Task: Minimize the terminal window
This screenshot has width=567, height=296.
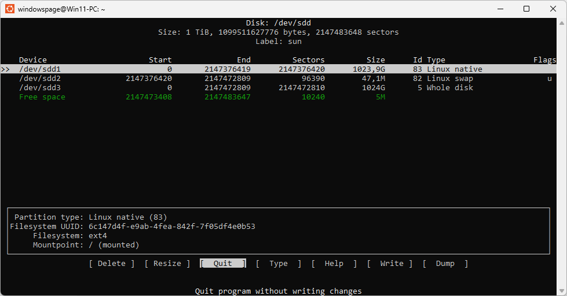Action: point(500,9)
